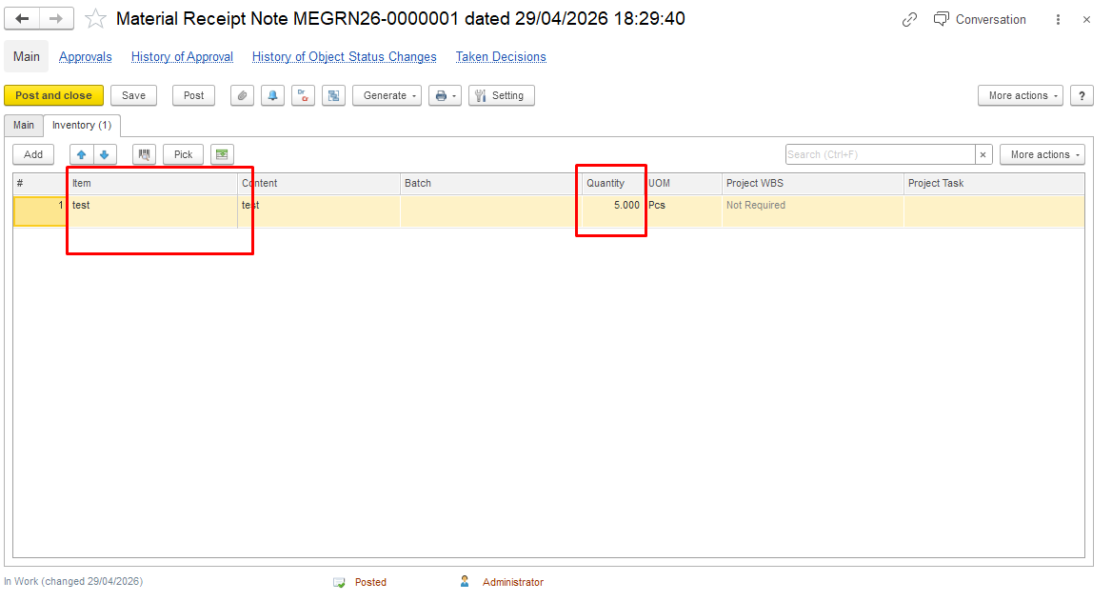The height and width of the screenshot is (602, 1112).
Task: Click the green table fill icon
Action: pos(222,154)
